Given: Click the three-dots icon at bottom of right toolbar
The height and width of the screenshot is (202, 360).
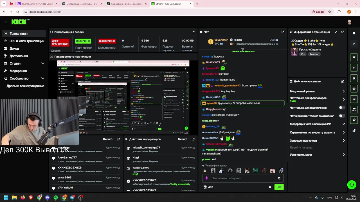Looking at the screenshot, I should point(354,130).
